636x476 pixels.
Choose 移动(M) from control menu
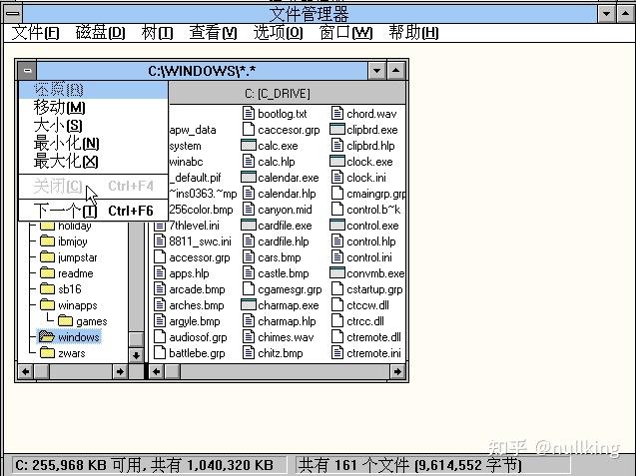coord(93,108)
